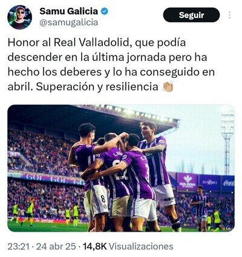Click the 23:21 · 24 abr 25 timestamp
242x257 pixels.
[x=42, y=246]
